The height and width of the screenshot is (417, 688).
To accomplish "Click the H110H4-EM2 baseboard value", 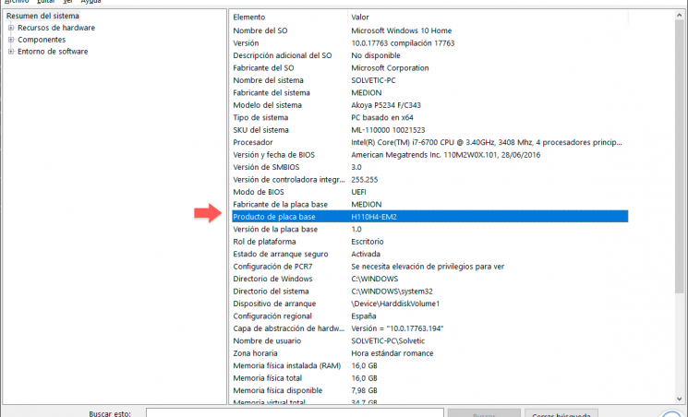I will click(x=374, y=217).
